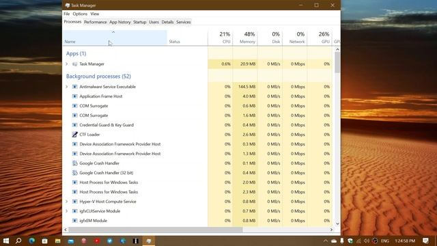Click the horizontal scrollbar left arrow
This screenshot has height=246, width=437.
[66, 230]
